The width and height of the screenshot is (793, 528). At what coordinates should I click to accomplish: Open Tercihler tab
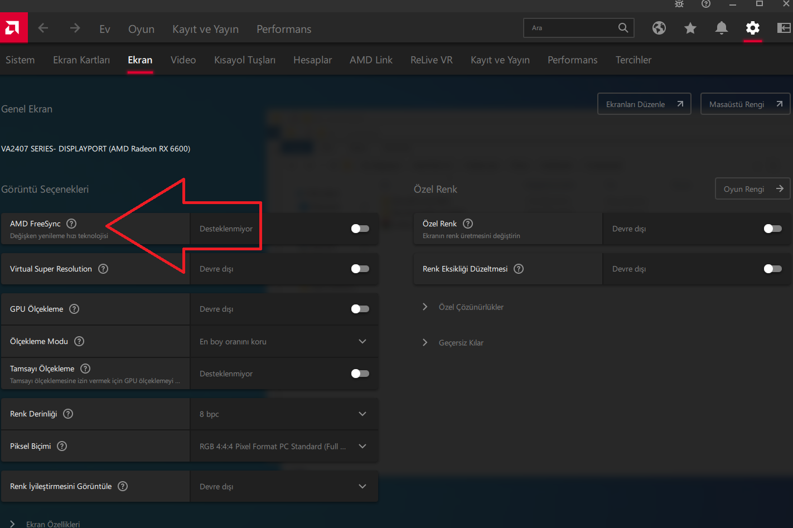coord(634,60)
